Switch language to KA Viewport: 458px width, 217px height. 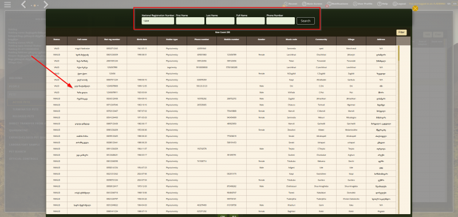(449, 4)
